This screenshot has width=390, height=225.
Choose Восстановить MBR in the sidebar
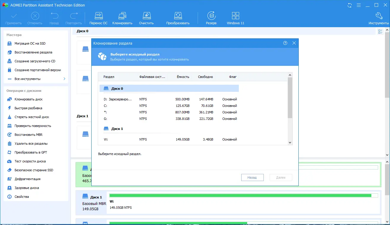tap(28, 135)
